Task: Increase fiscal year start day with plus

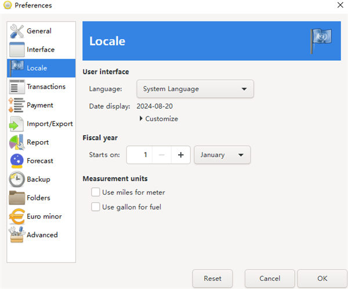Action: (181, 155)
